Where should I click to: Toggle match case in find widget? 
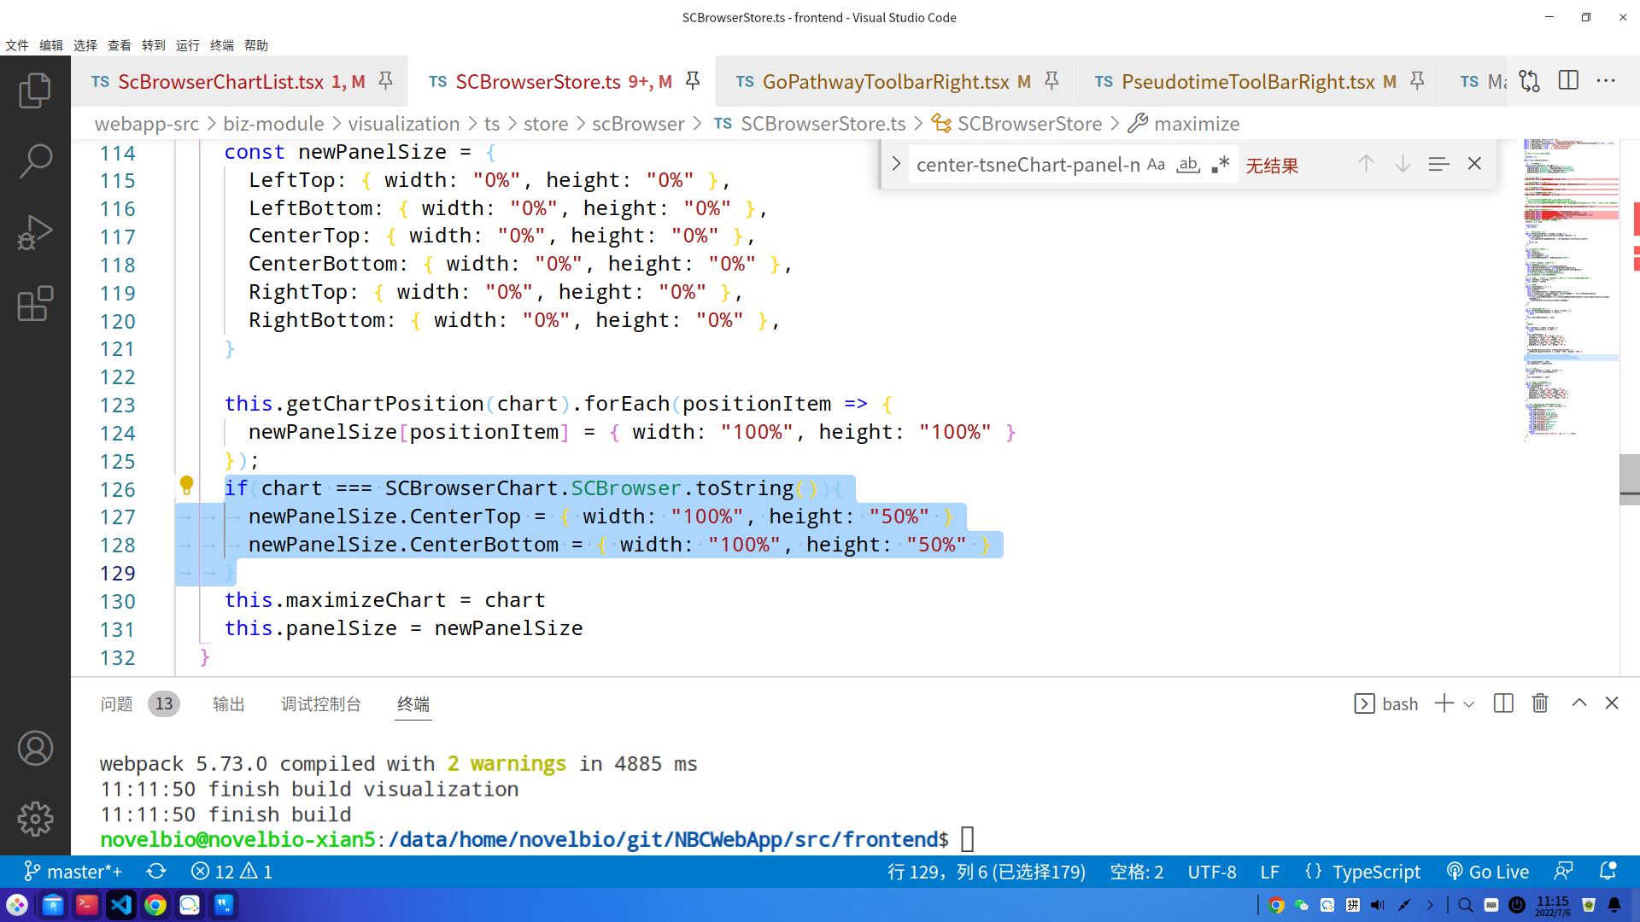click(1156, 164)
